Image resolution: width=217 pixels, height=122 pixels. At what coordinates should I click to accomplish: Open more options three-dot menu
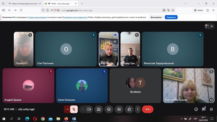pyautogui.click(x=138, y=109)
